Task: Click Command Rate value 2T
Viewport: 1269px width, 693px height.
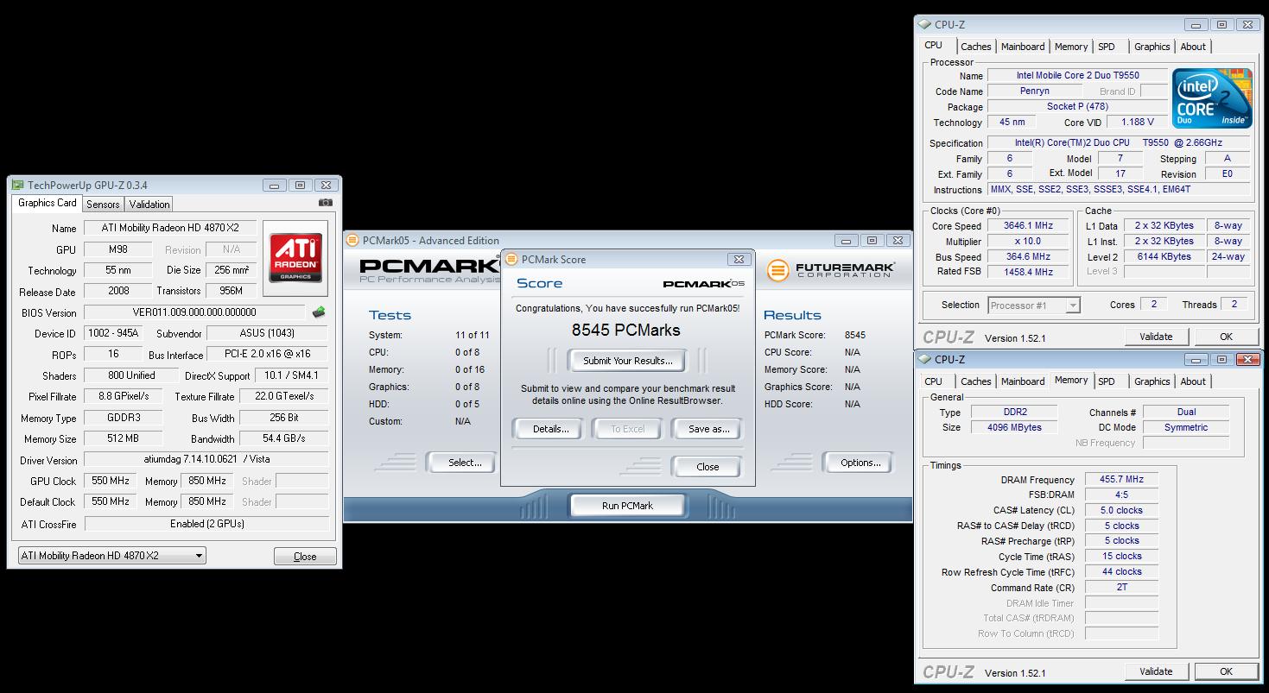Action: (x=1121, y=587)
